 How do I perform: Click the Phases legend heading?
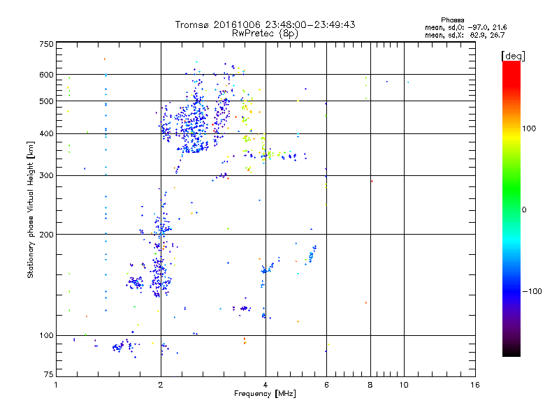pyautogui.click(x=452, y=20)
